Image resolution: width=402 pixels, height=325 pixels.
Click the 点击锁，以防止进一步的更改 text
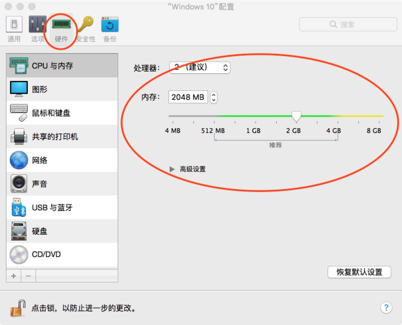point(84,308)
